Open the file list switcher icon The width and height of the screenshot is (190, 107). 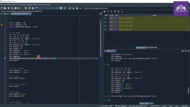16,8
